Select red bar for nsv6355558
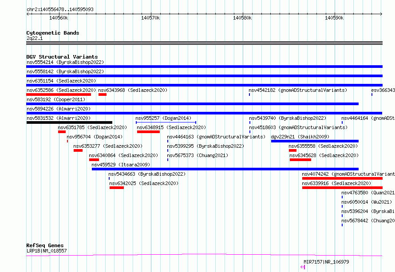The width and height of the screenshot is (395, 272). 293,150
